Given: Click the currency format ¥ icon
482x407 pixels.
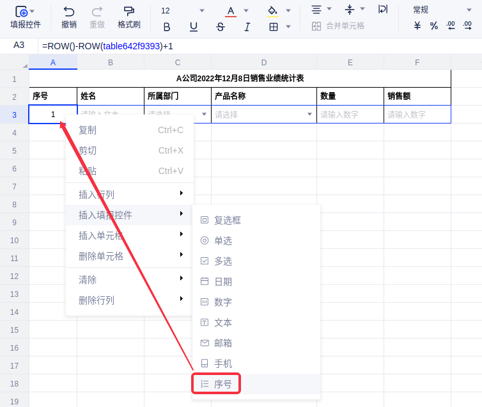Looking at the screenshot, I should coord(417,26).
